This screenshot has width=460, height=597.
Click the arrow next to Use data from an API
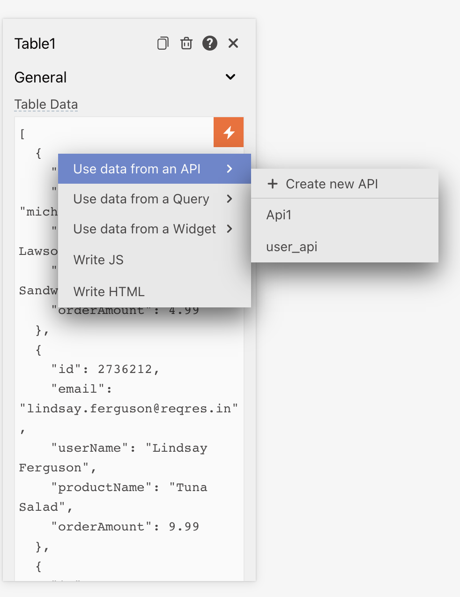[230, 169]
